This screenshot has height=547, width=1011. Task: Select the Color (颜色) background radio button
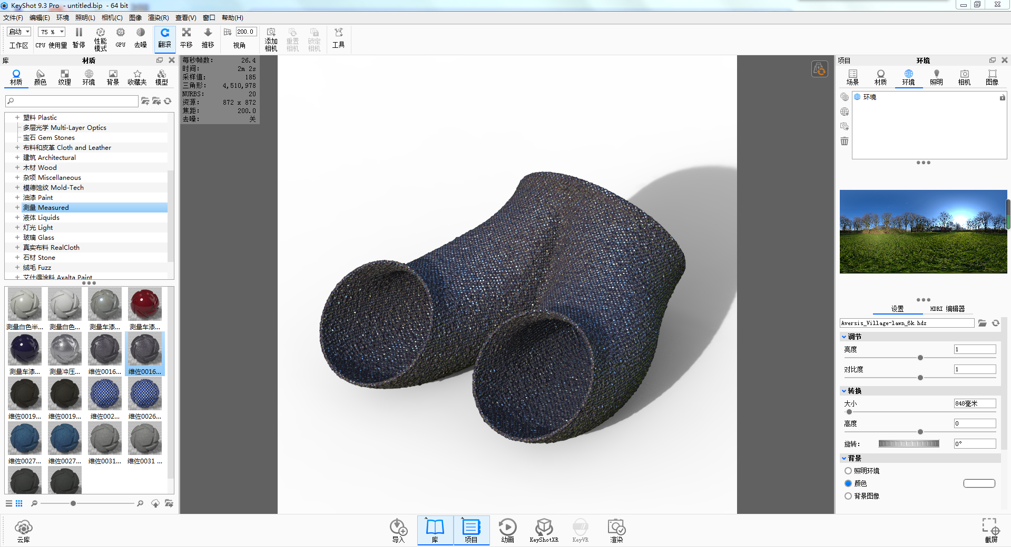click(848, 483)
